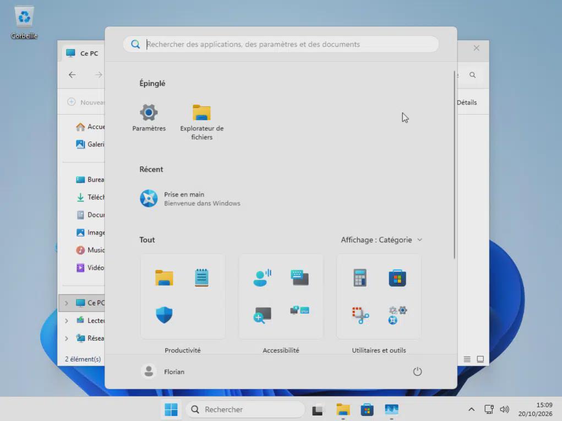Viewport: 562px width, 421px height.
Task: Go back in the File Explorer window
Action: tap(72, 74)
